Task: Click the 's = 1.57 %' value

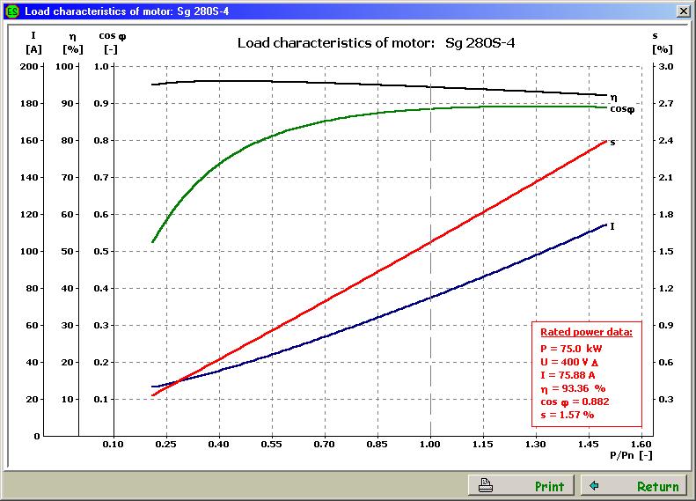Action: (568, 415)
